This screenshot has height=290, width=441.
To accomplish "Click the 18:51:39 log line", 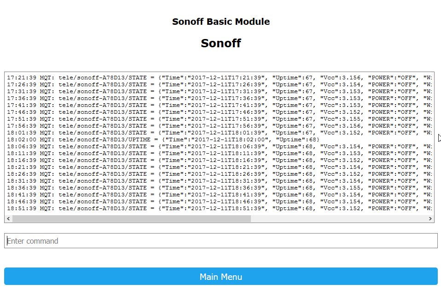I will tap(220, 208).
